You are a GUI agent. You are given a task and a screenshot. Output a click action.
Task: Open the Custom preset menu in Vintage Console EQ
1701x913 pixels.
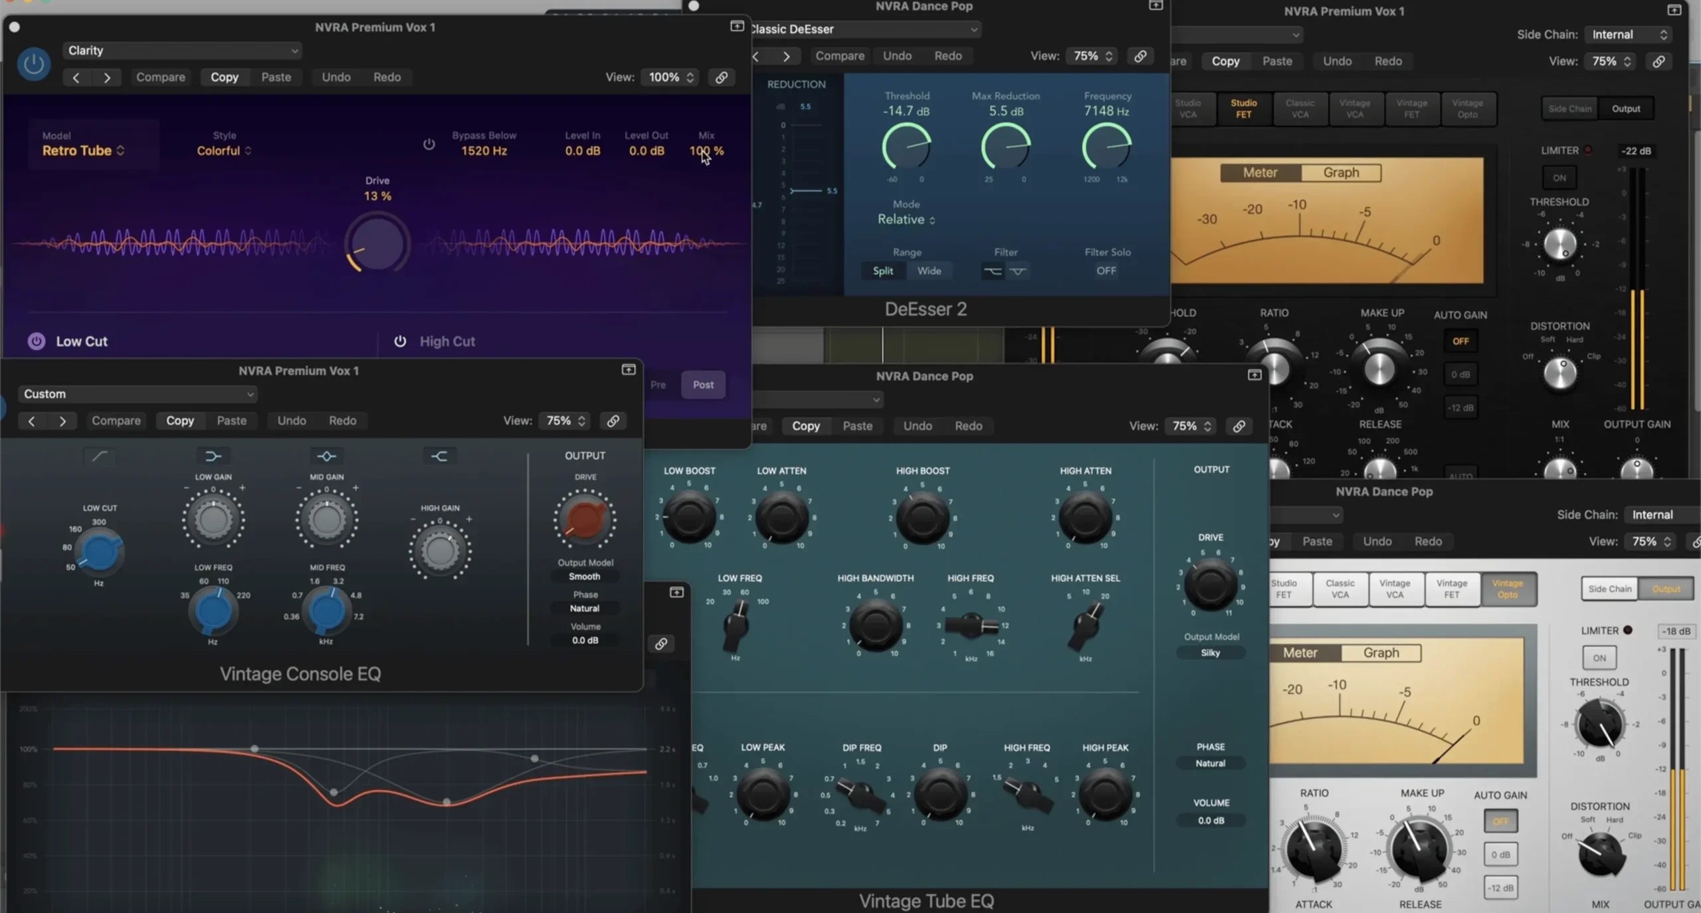point(137,393)
